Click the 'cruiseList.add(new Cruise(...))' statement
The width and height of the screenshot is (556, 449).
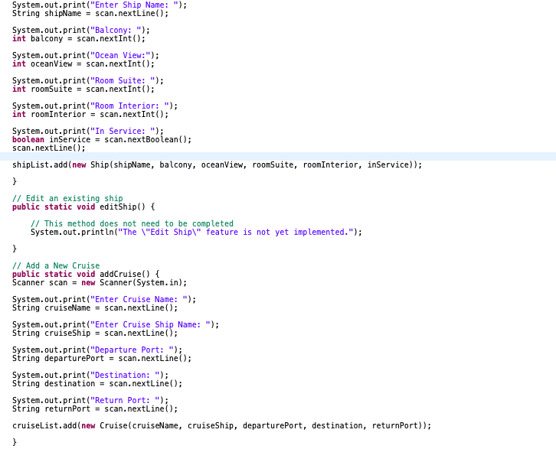pos(222,425)
